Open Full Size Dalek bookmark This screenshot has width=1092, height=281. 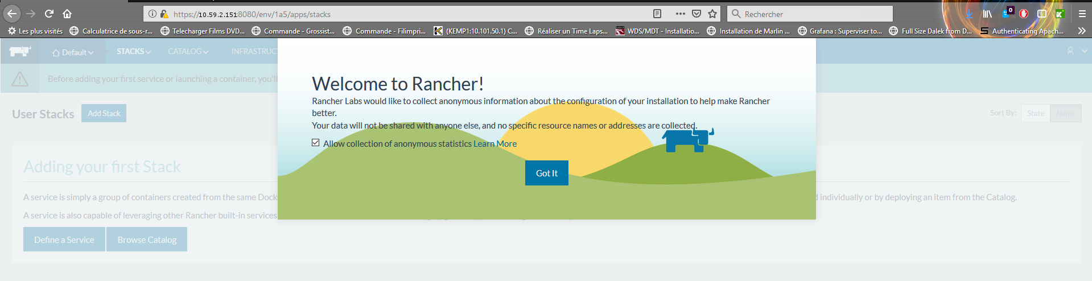(930, 31)
